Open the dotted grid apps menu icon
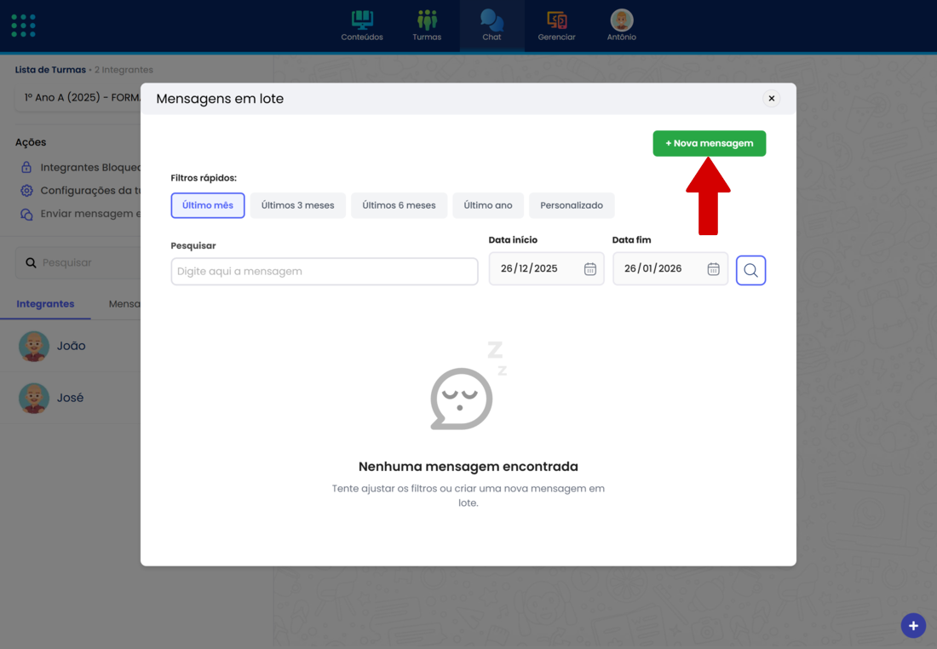The image size is (937, 649). 24,26
